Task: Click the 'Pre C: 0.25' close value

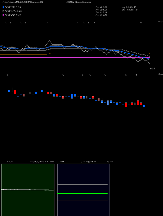Action: 101,15
